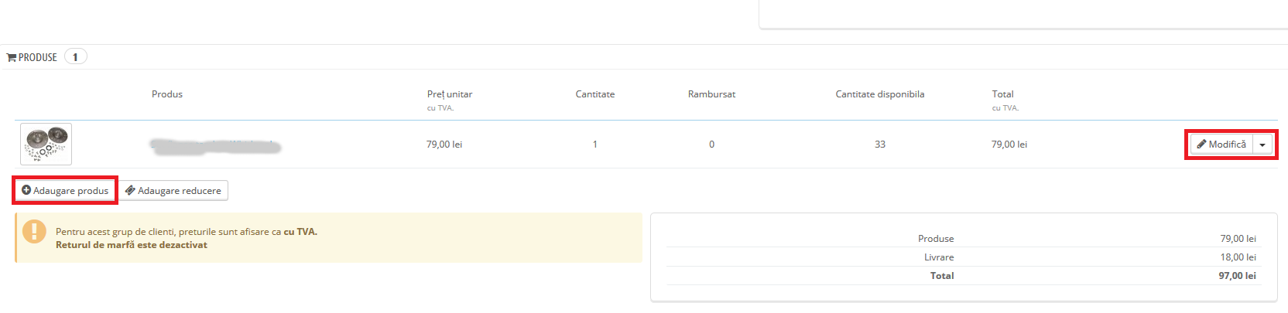Image resolution: width=1288 pixels, height=313 pixels.
Task: Open the dropdown caret next to Modifică
Action: (x=1262, y=145)
